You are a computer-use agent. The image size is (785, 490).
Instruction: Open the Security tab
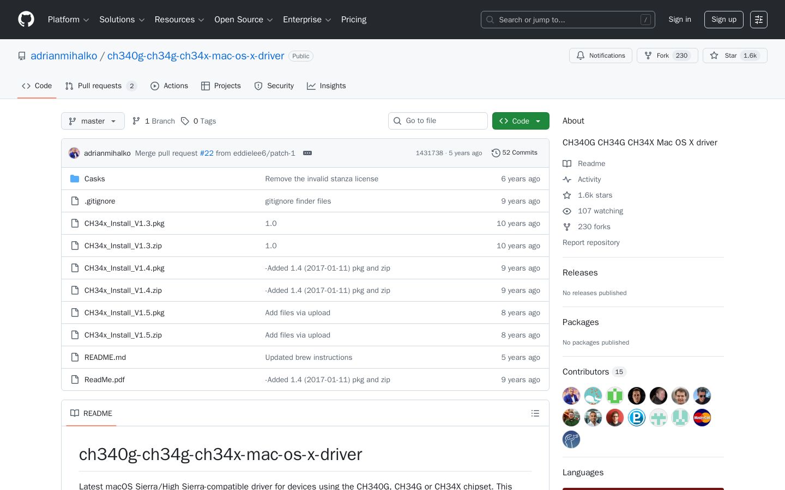tap(274, 86)
